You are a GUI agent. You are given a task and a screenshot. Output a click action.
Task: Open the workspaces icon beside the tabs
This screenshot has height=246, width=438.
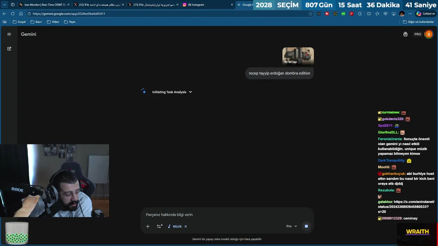(x=13, y=5)
